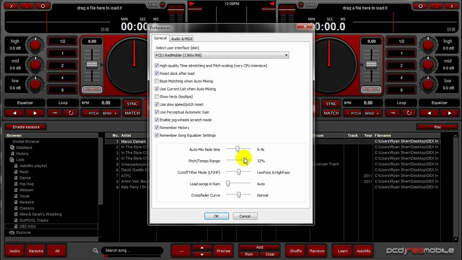Switch to Audio & MIDI tab
This screenshot has width=462, height=260.
(x=182, y=39)
